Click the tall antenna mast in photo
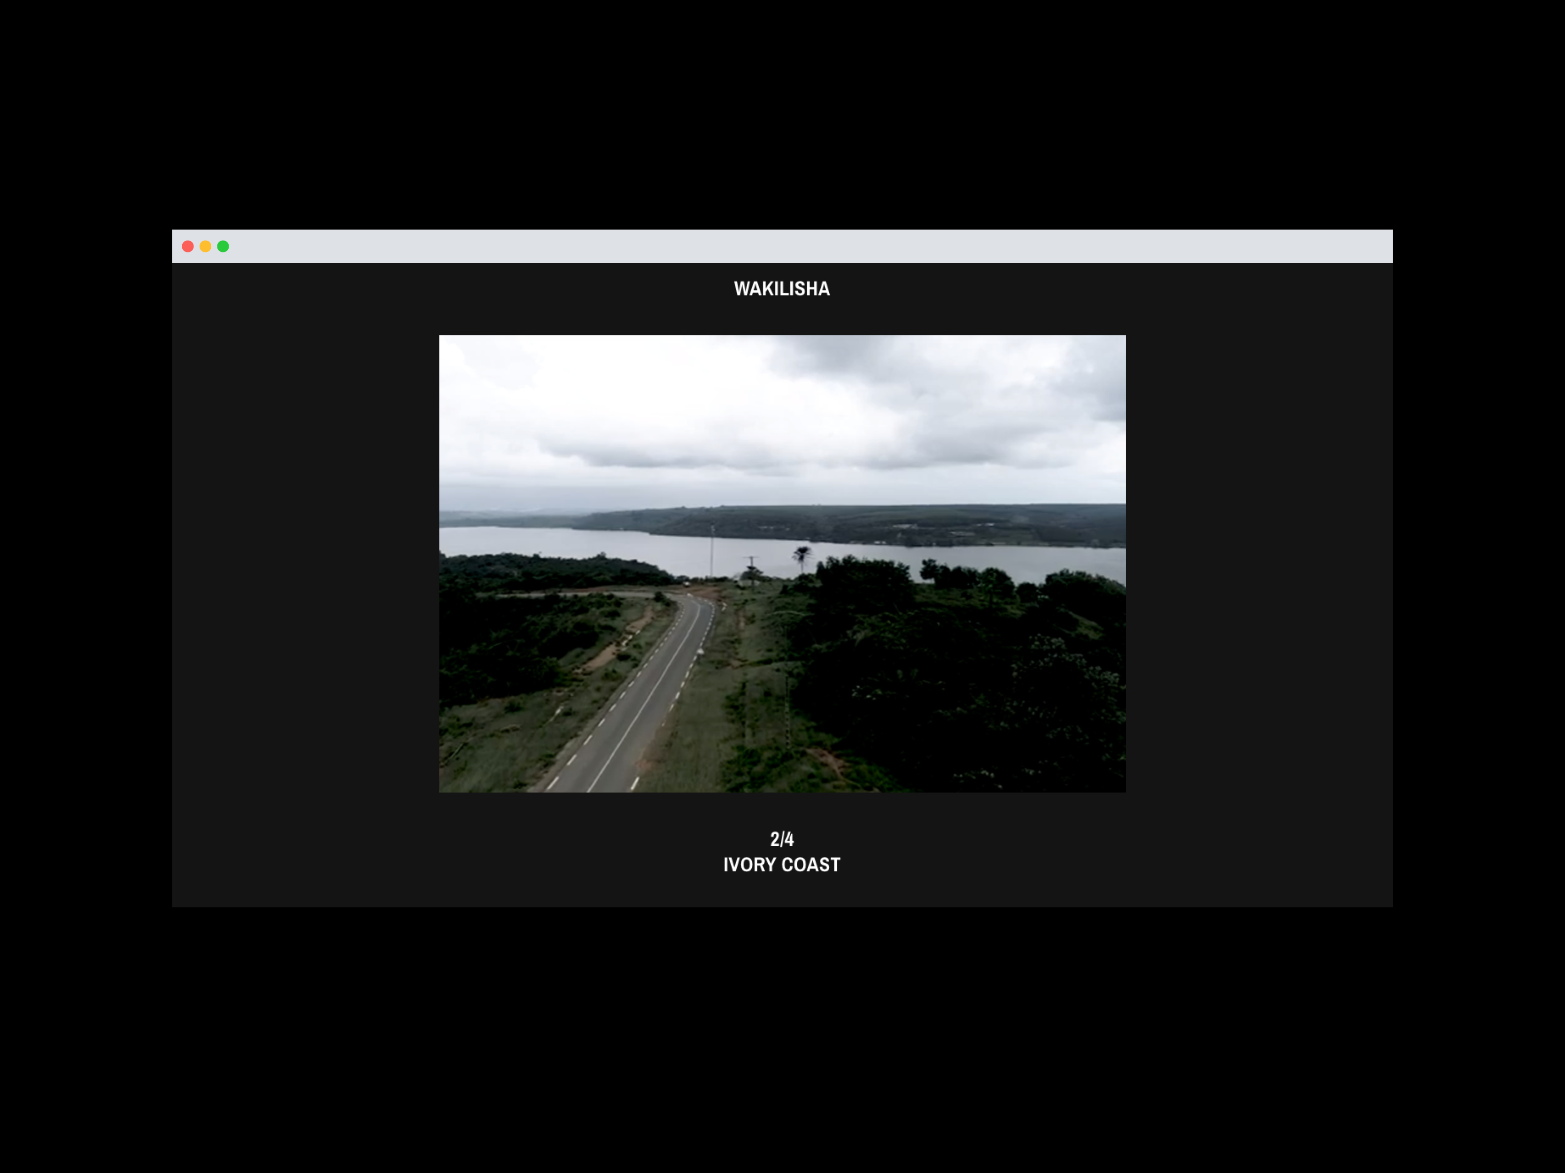 pos(712,551)
